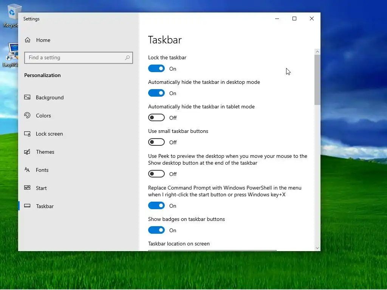Click the Start tiles icon
The image size is (387, 290).
click(27, 188)
